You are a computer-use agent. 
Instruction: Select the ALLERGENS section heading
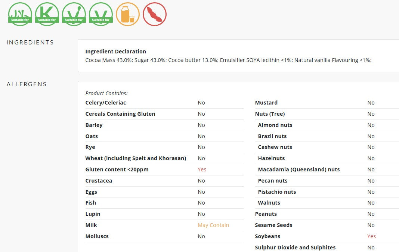tap(27, 84)
